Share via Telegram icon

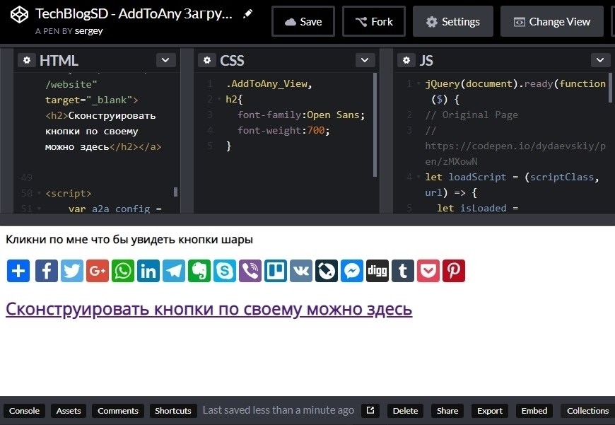[x=174, y=271]
